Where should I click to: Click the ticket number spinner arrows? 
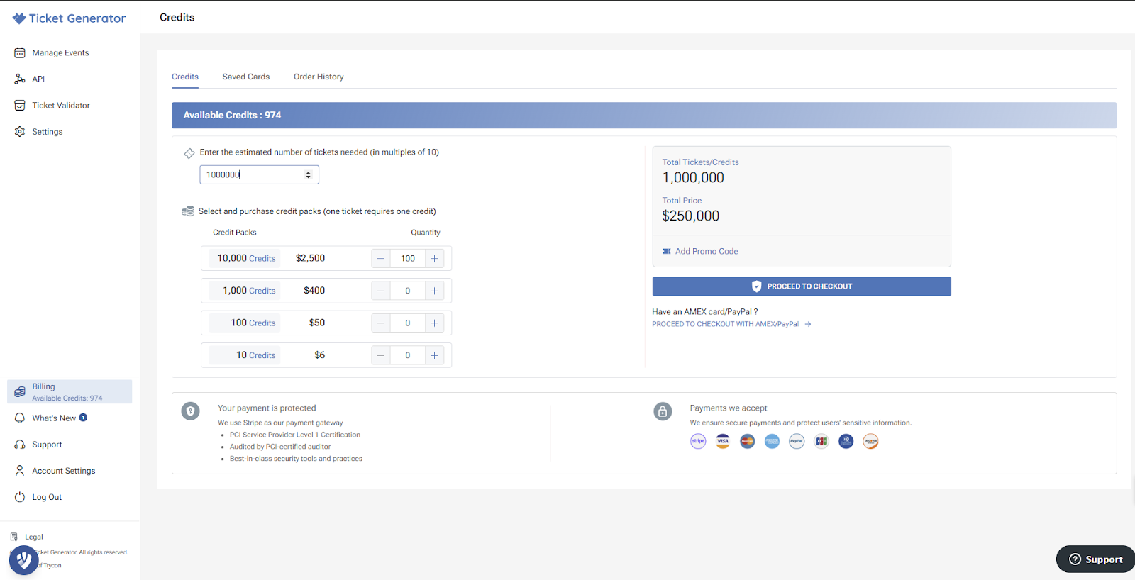308,175
